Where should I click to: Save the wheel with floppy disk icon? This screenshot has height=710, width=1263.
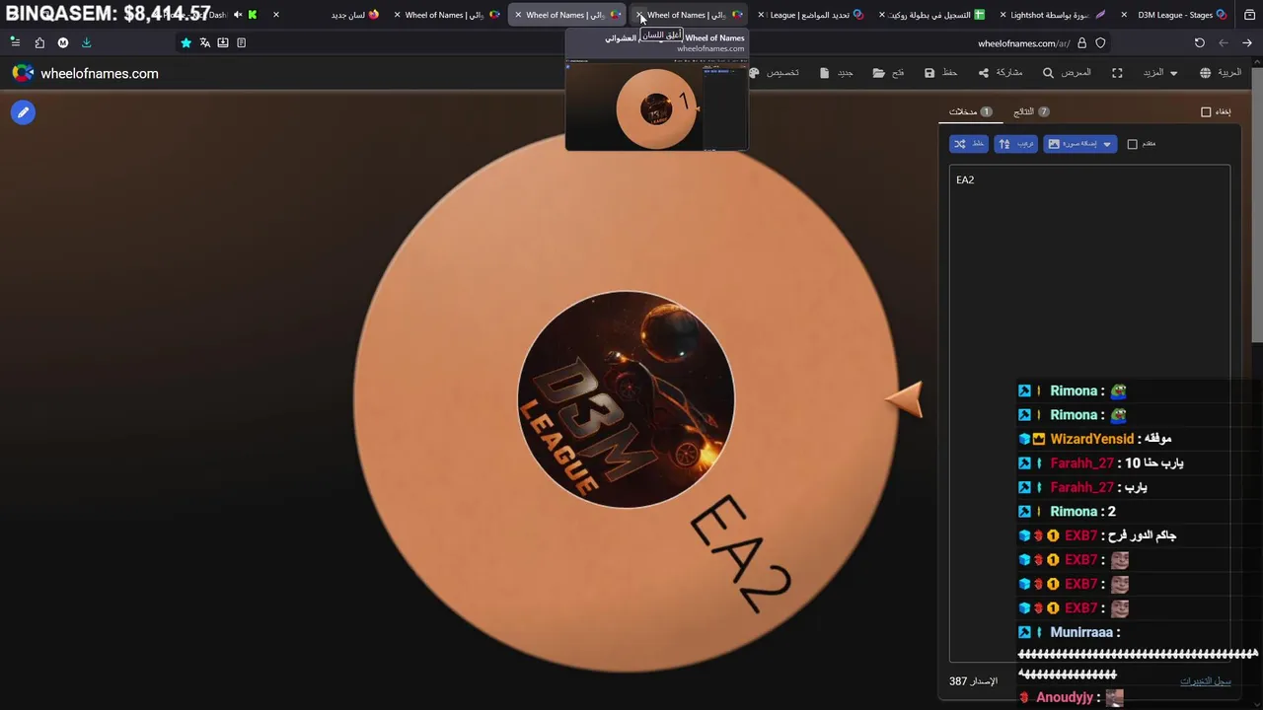[941, 73]
